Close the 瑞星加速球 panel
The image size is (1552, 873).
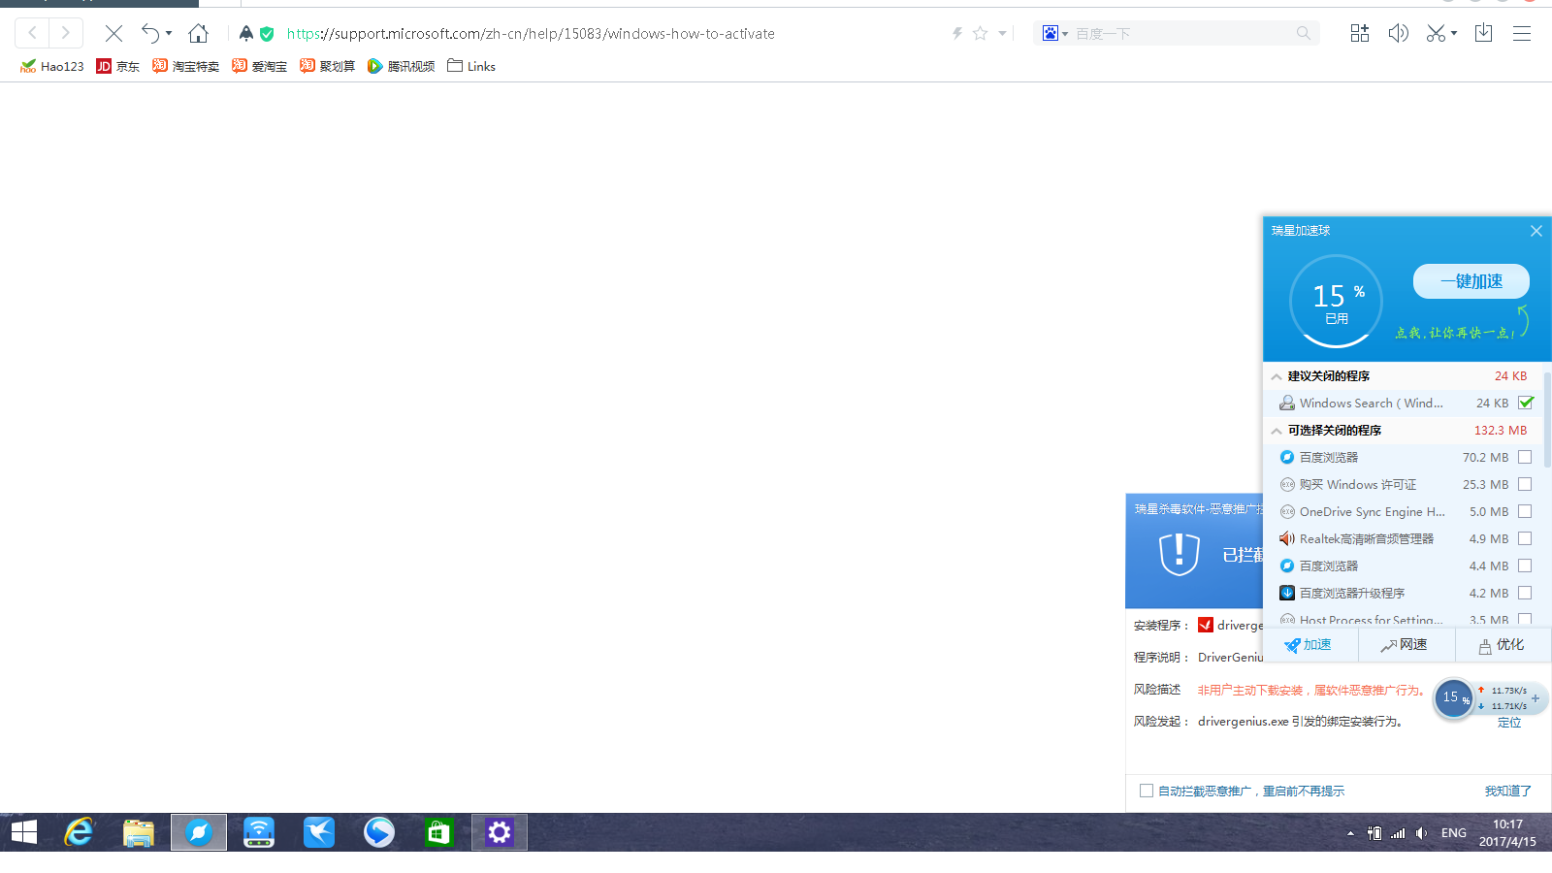point(1536,231)
